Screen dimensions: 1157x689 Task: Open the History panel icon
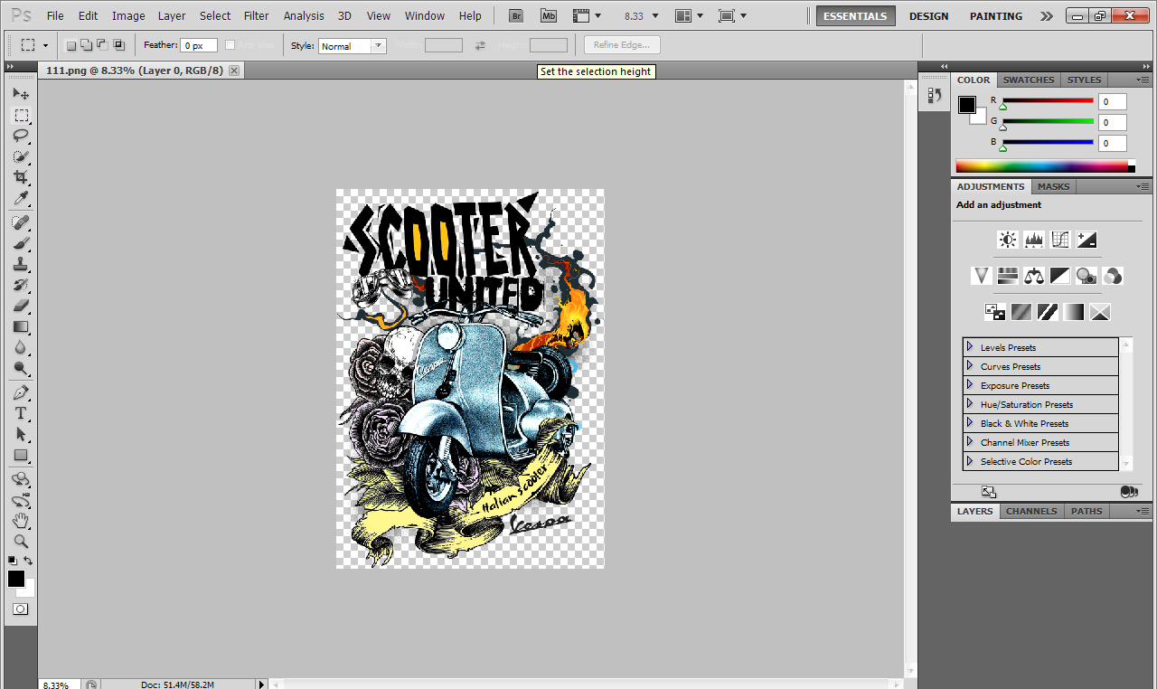point(935,95)
